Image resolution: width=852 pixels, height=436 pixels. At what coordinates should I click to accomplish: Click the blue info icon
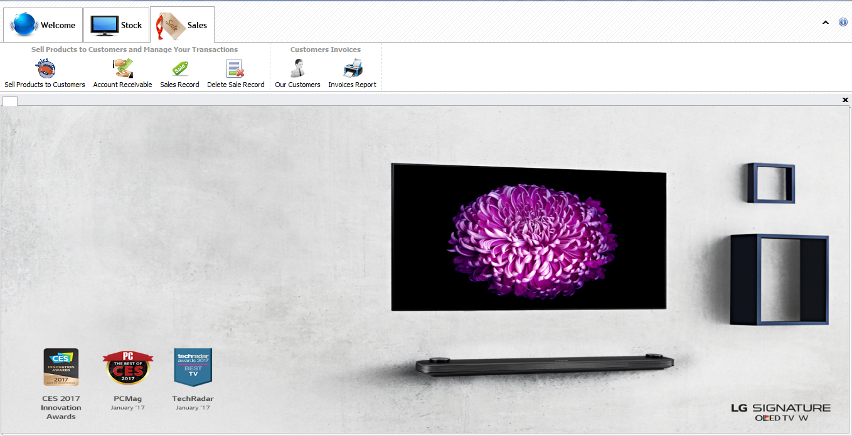click(x=843, y=22)
